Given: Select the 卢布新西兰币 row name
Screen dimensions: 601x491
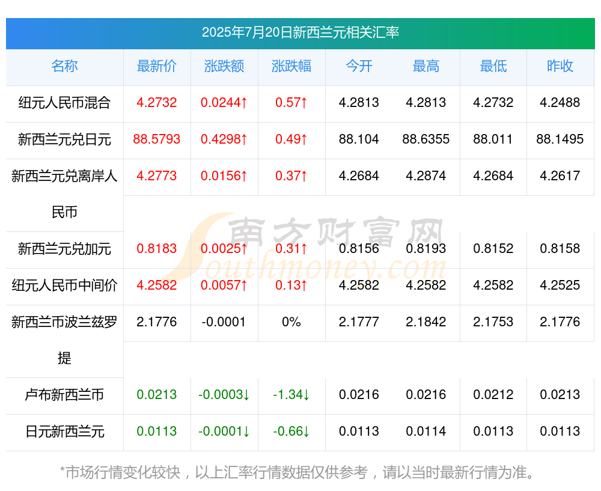Looking at the screenshot, I should click(64, 395).
